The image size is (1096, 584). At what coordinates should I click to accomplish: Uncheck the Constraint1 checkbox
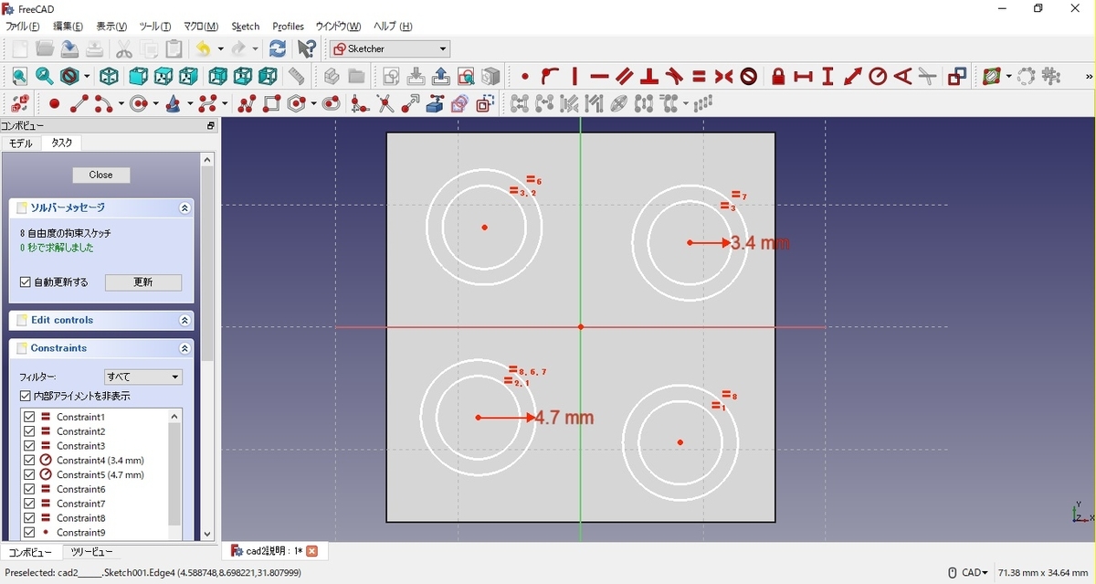pyautogui.click(x=29, y=417)
